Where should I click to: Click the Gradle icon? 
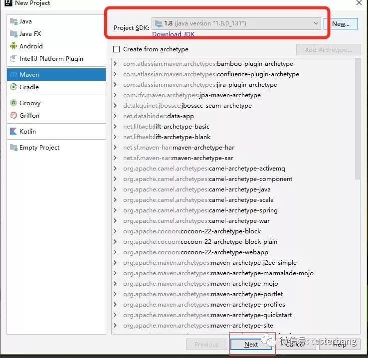[x=13, y=87]
